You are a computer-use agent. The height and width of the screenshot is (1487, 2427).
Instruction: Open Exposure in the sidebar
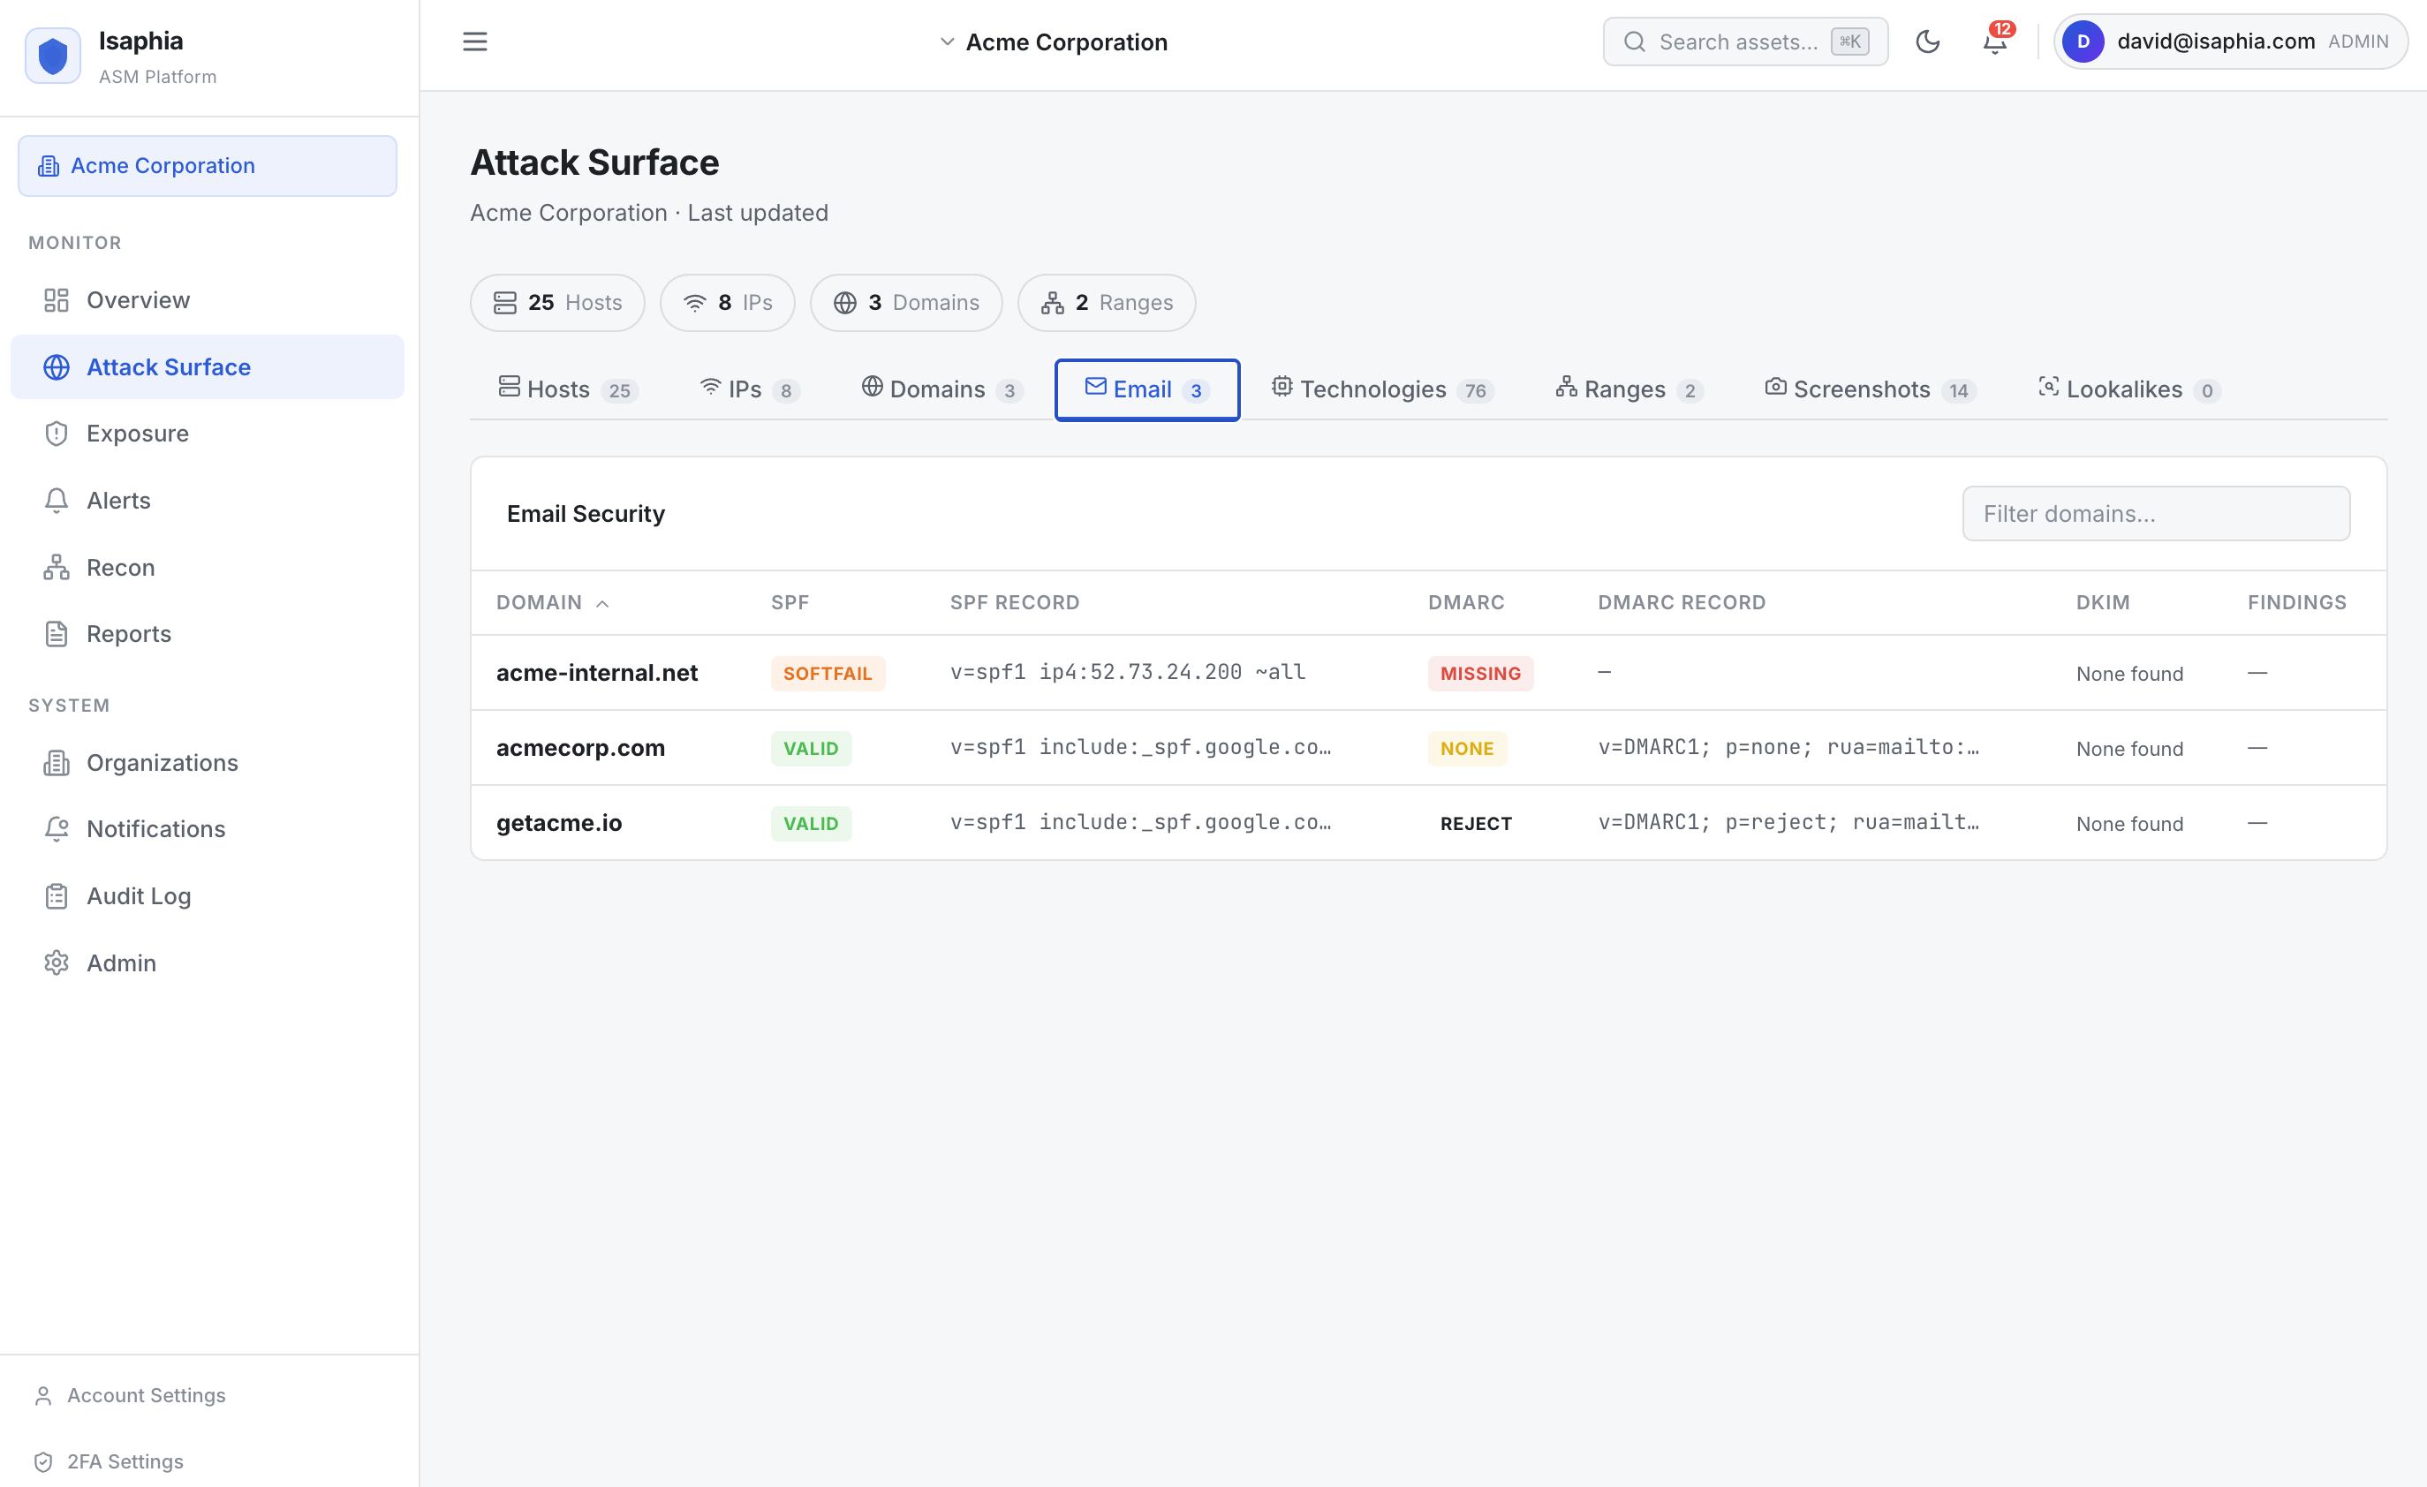click(x=208, y=434)
